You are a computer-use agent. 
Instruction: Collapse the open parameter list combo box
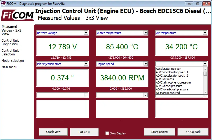[x=205, y=64]
